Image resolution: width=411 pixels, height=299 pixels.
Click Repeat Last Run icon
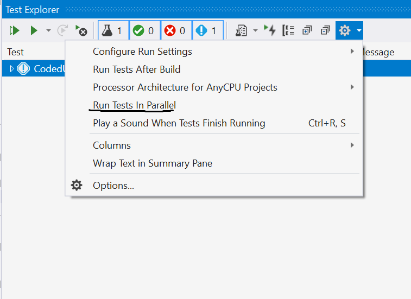(x=62, y=31)
